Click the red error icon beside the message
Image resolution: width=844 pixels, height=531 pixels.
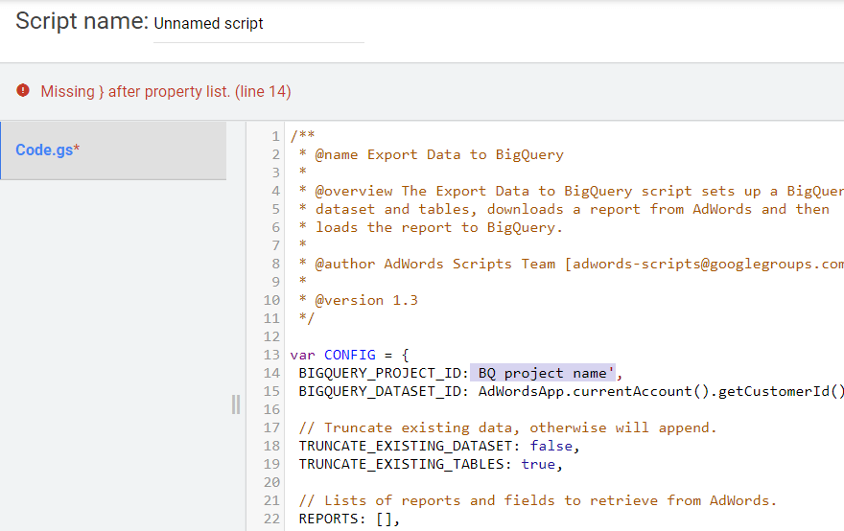[23, 90]
